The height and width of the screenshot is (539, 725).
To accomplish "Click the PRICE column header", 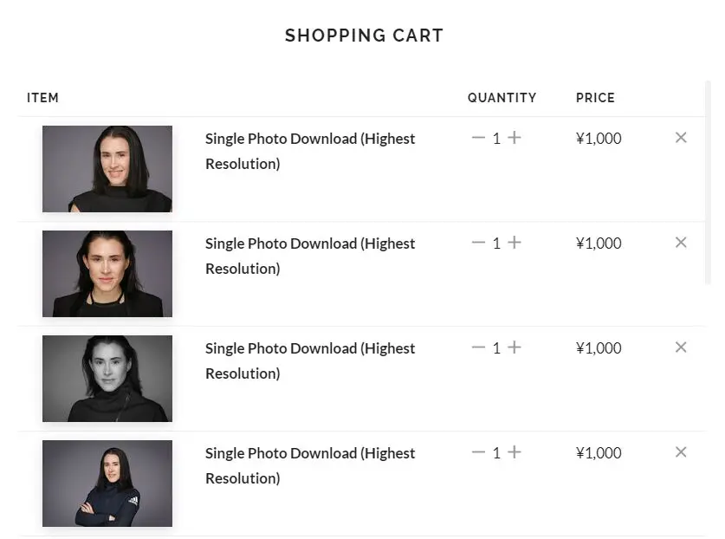I will (595, 98).
